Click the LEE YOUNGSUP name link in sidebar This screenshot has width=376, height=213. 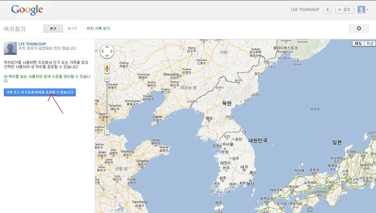pyautogui.click(x=32, y=44)
